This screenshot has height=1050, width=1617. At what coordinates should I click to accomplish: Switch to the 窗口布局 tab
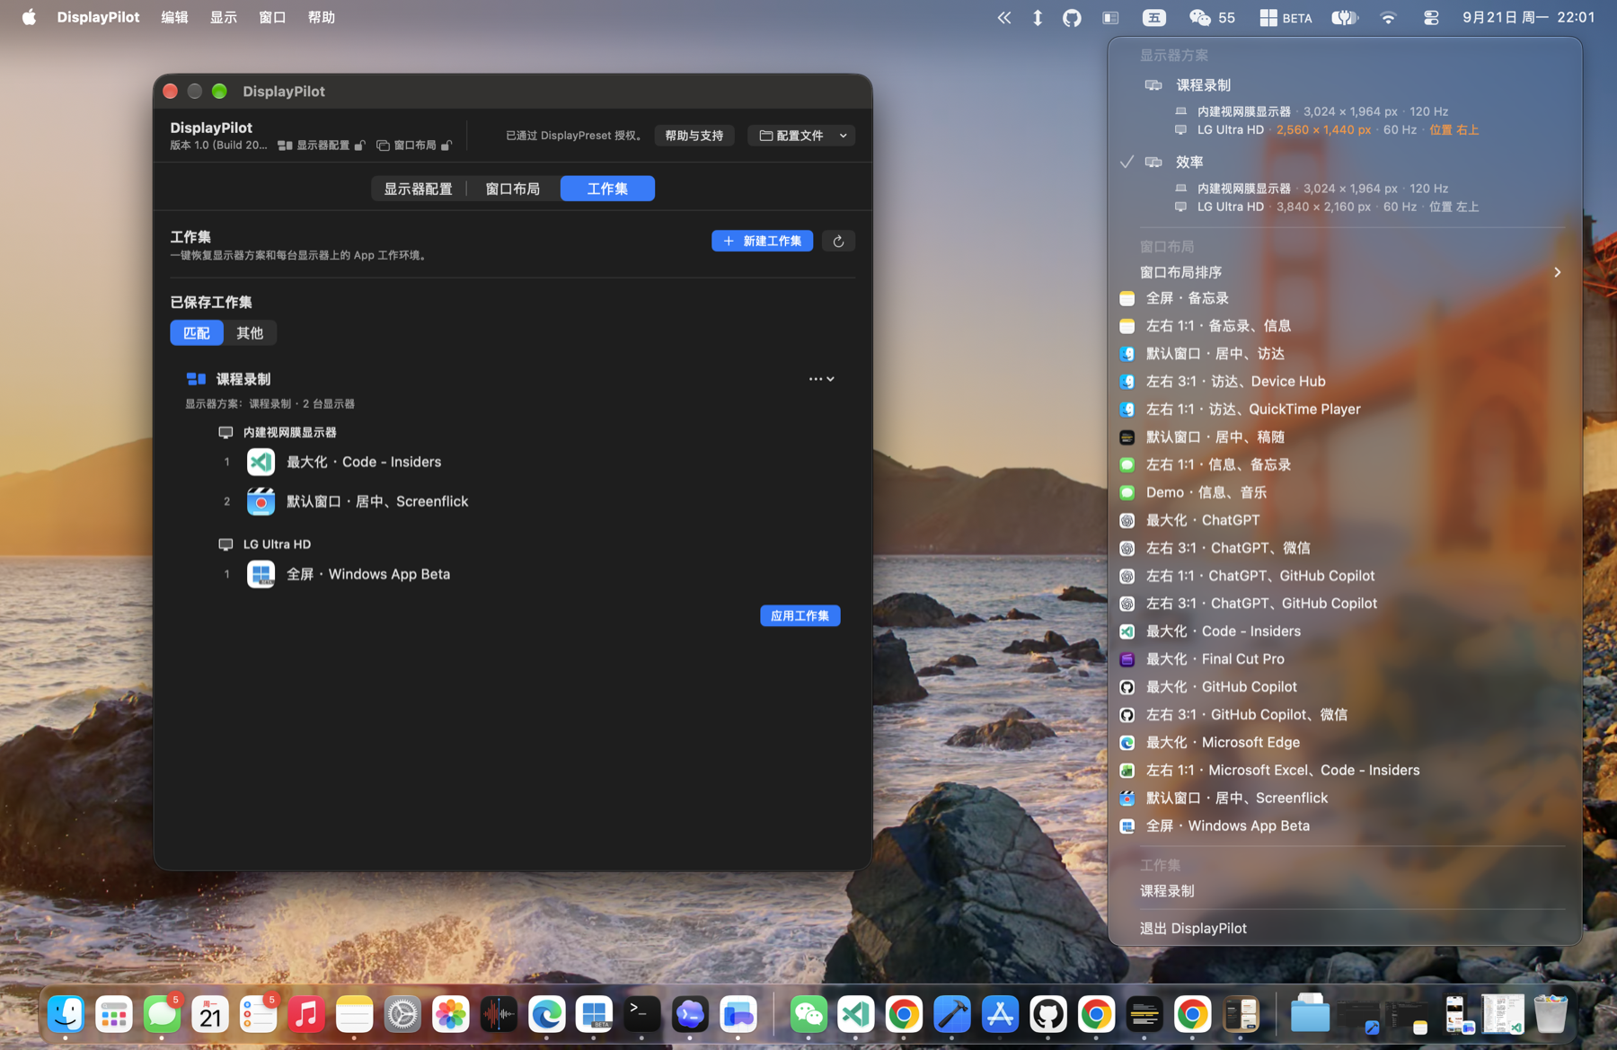pos(513,189)
